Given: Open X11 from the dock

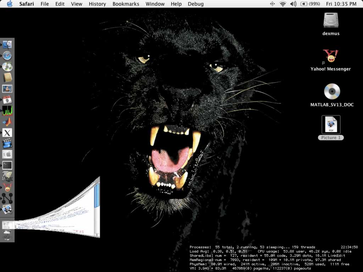Looking at the screenshot, I should [7, 133].
